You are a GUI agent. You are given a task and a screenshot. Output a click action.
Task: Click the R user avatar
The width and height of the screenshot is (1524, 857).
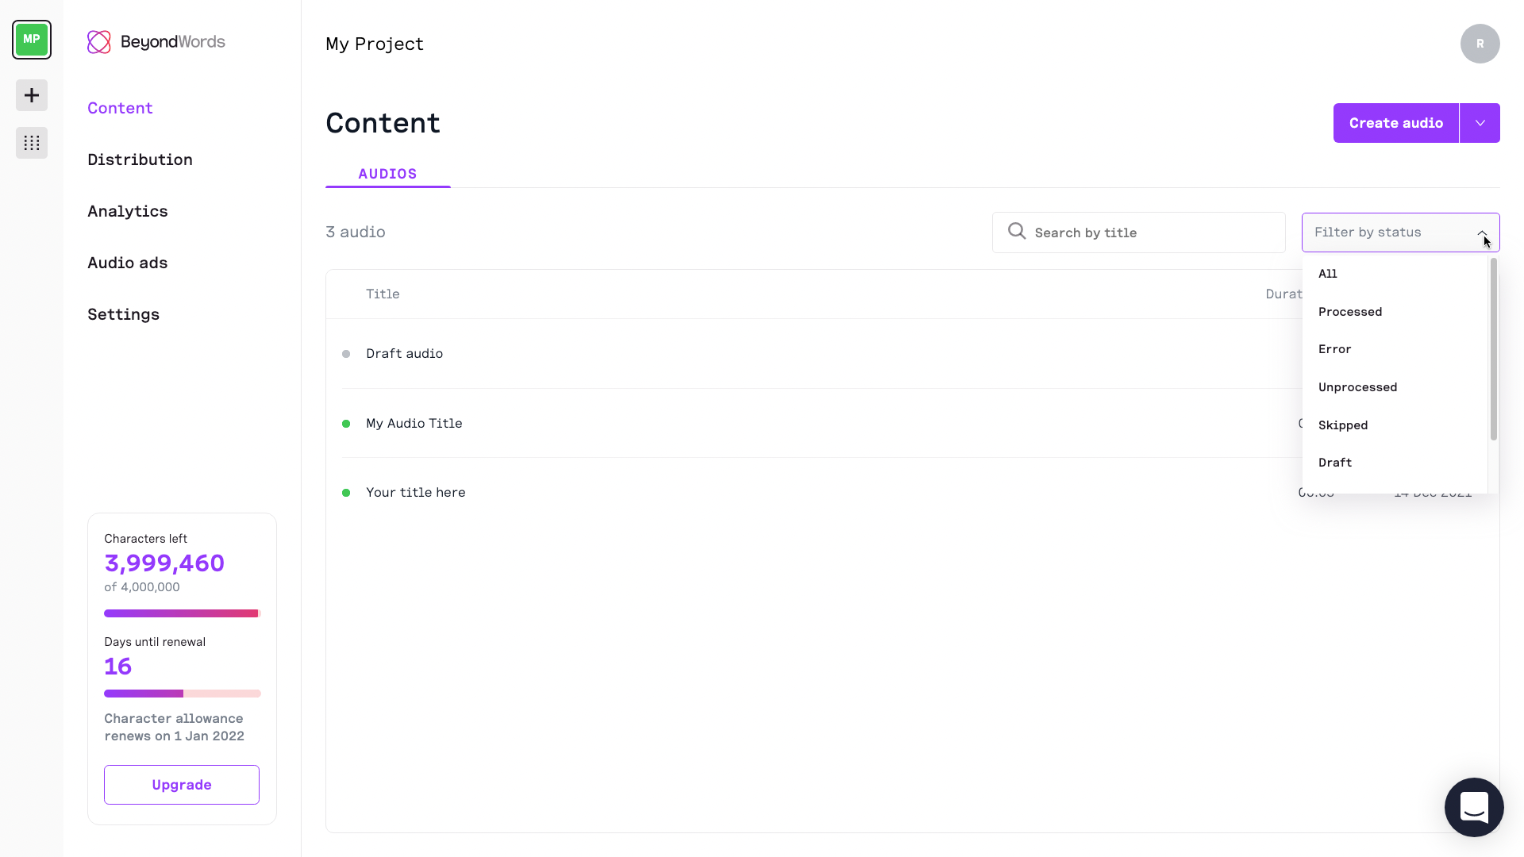(x=1480, y=44)
